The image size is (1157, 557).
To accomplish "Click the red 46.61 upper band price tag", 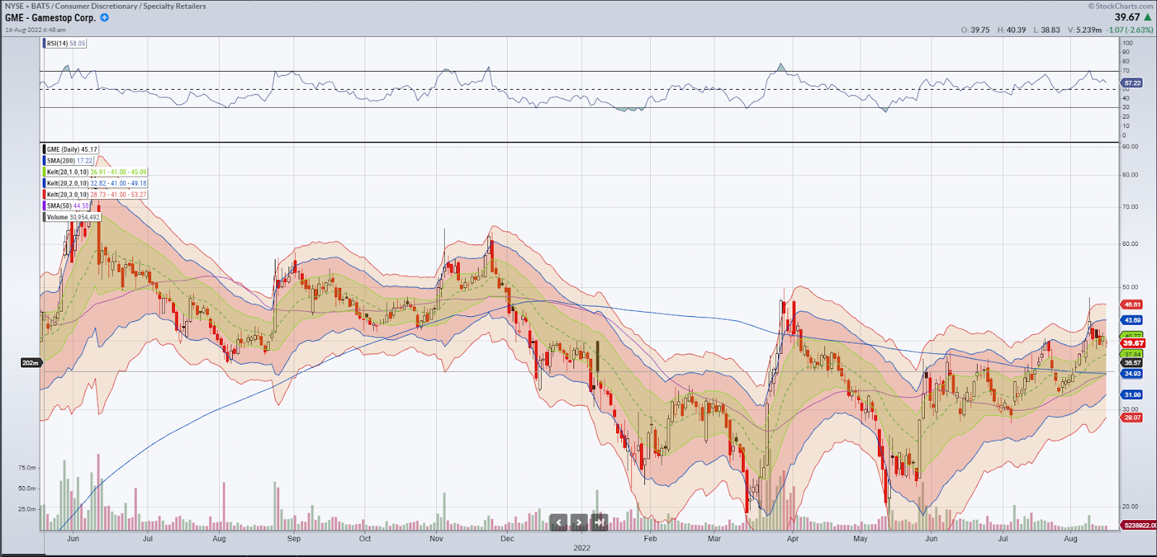I will (1132, 305).
